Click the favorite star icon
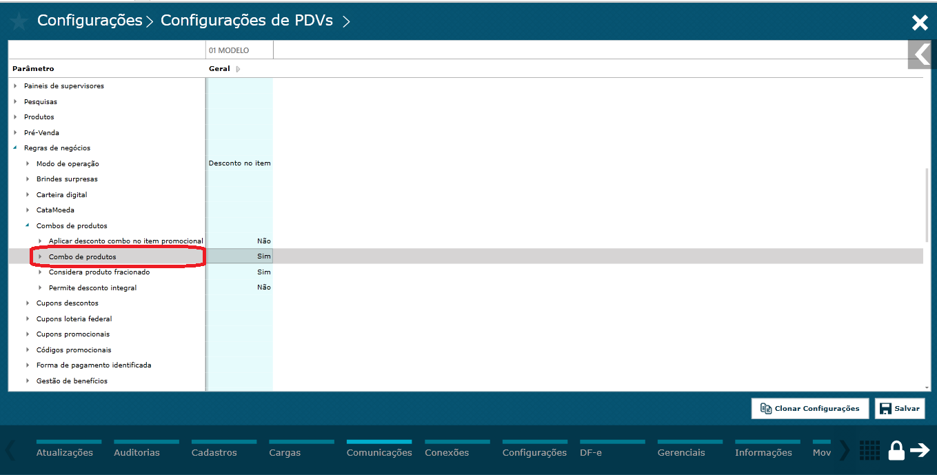Viewport: 937px width, 475px height. point(19,22)
